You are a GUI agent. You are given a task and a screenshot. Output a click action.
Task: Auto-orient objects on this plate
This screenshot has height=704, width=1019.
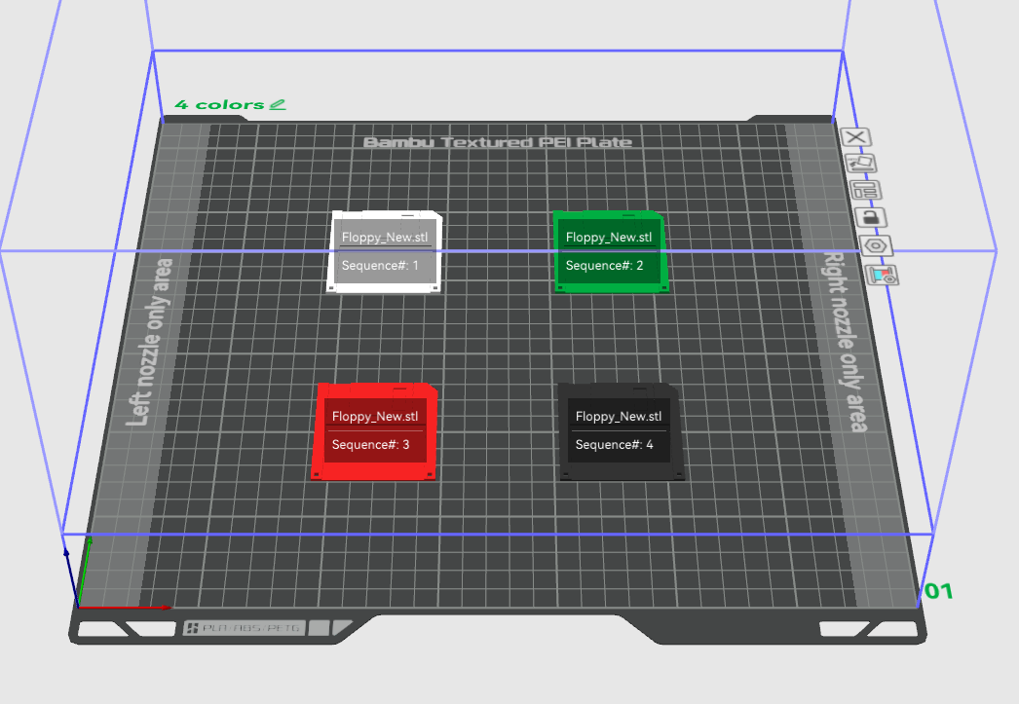tap(862, 164)
